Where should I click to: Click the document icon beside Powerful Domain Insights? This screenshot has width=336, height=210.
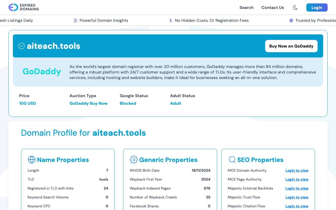[x=75, y=20]
